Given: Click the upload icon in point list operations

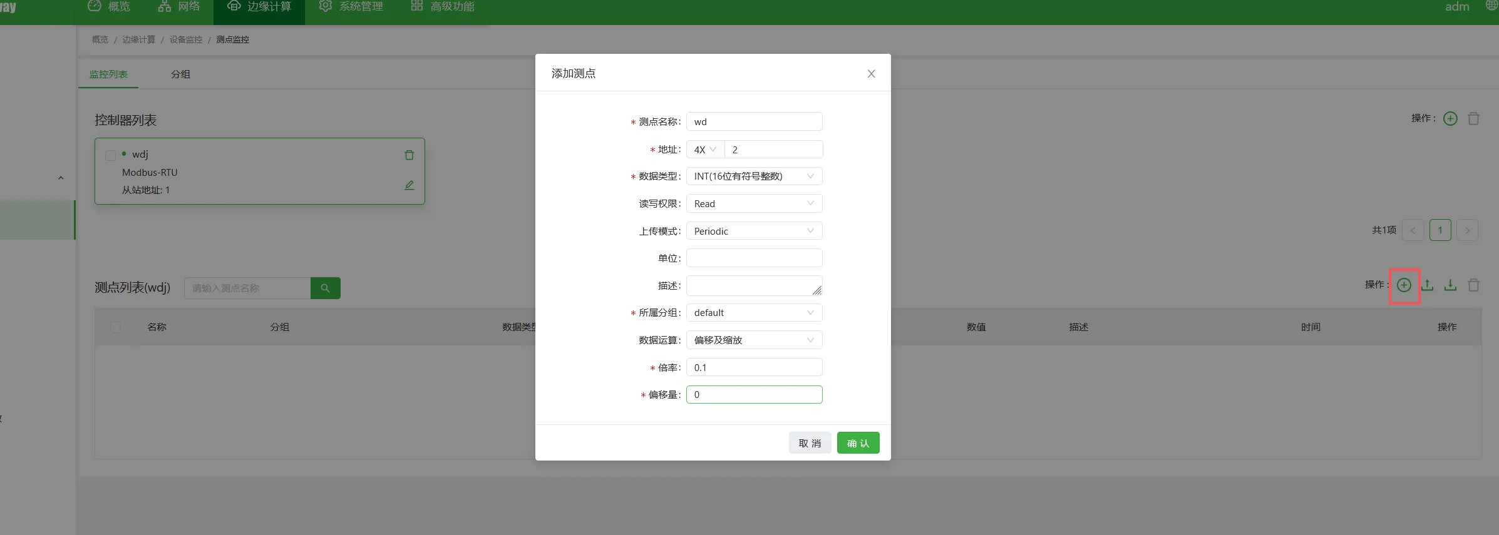Looking at the screenshot, I should (1428, 285).
